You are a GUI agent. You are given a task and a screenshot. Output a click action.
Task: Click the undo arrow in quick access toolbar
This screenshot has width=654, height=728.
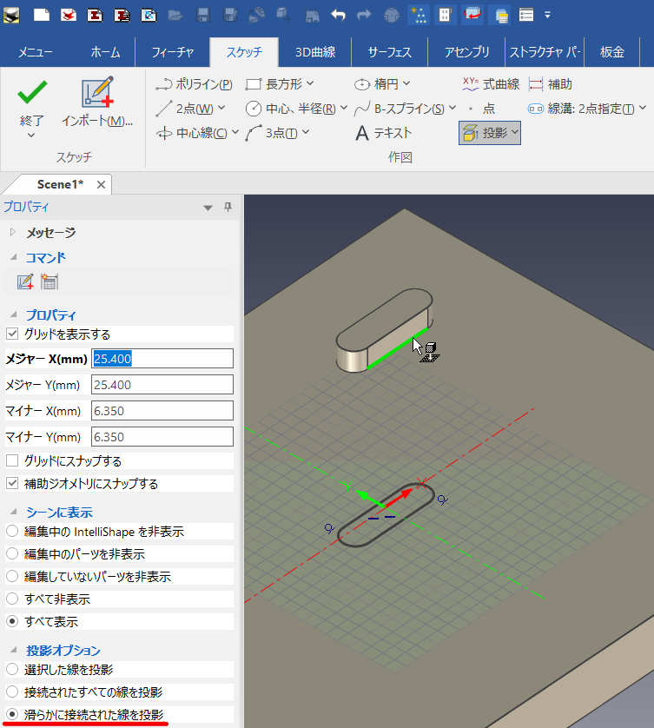pyautogui.click(x=338, y=15)
